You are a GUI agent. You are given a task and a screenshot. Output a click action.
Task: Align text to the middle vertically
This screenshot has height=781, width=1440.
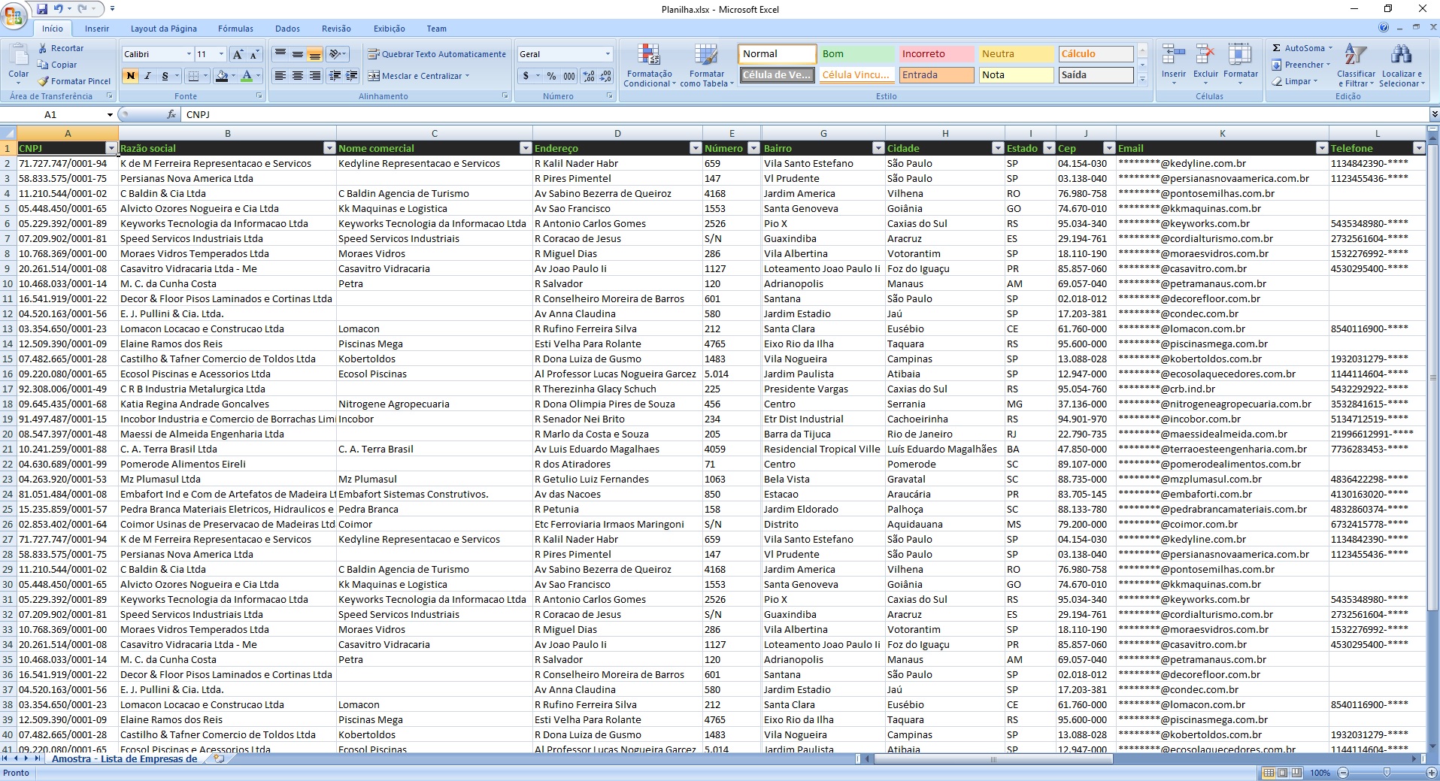pyautogui.click(x=298, y=54)
